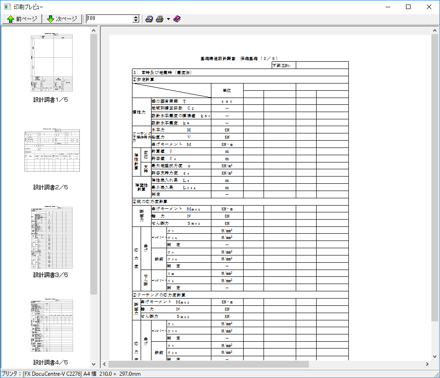Go to next page with 次ページ button

tap(62, 19)
